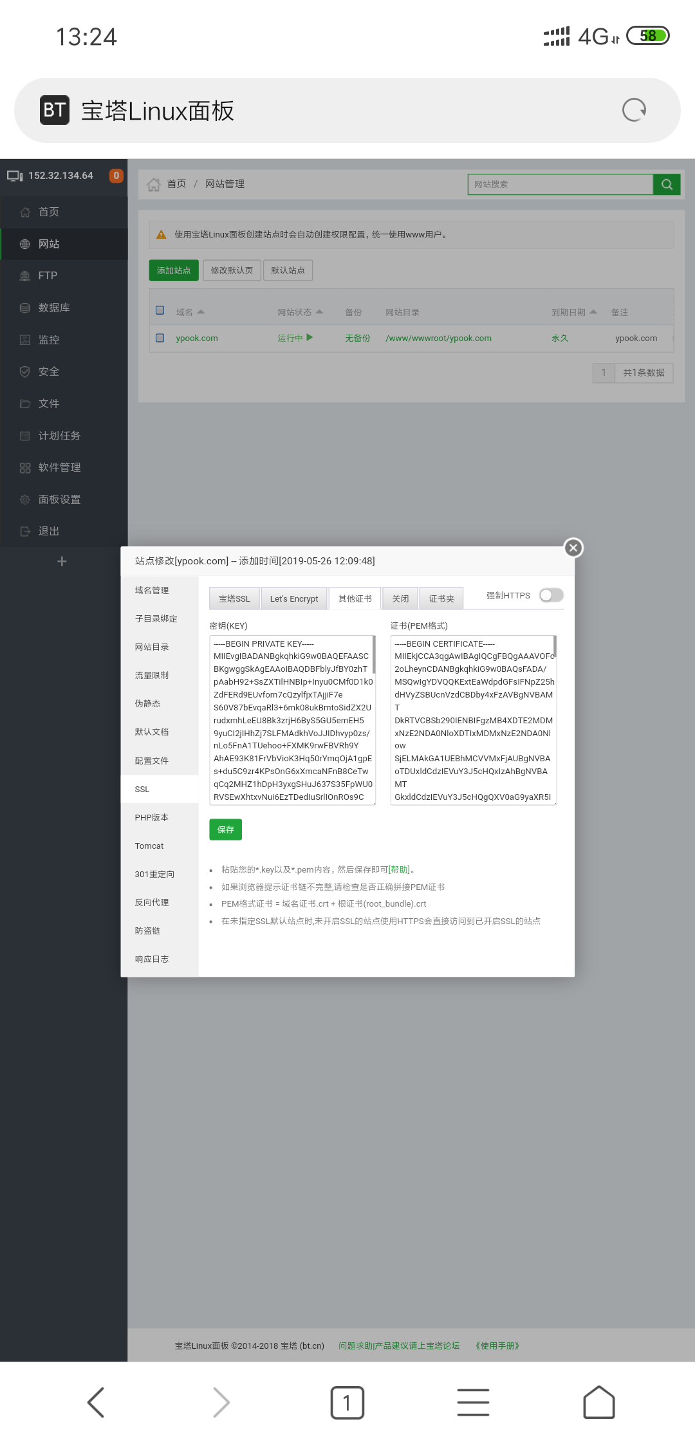Tap the browser home icon
The width and height of the screenshot is (695, 1444).
pos(598,1402)
